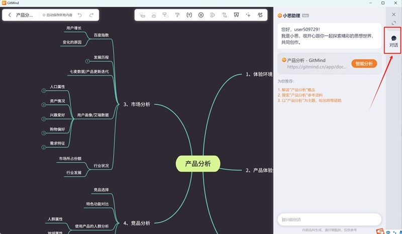Click the 提问即创造 chat input field
This screenshot has height=234, width=402.
(330, 219)
